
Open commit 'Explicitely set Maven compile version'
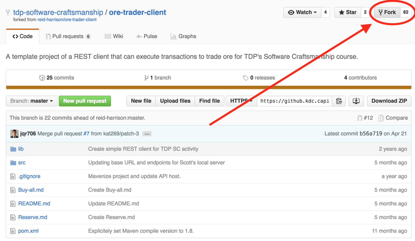141,231
